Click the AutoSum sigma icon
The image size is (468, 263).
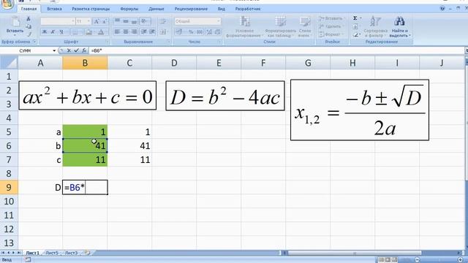coord(356,18)
